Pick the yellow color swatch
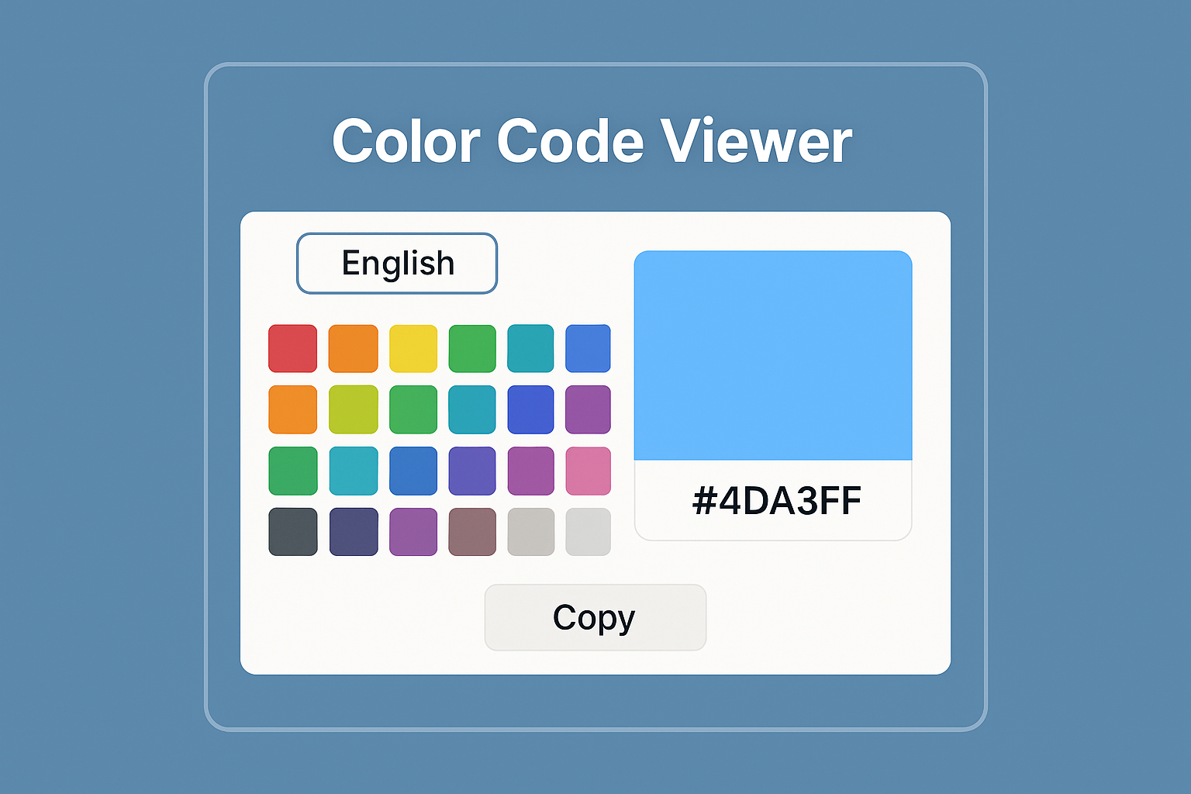 pos(413,348)
